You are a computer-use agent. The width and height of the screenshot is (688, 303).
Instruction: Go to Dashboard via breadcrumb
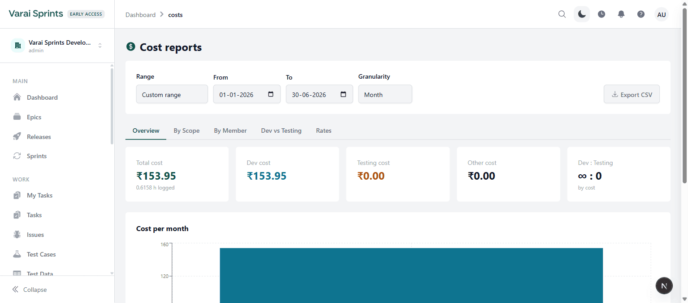(x=140, y=15)
